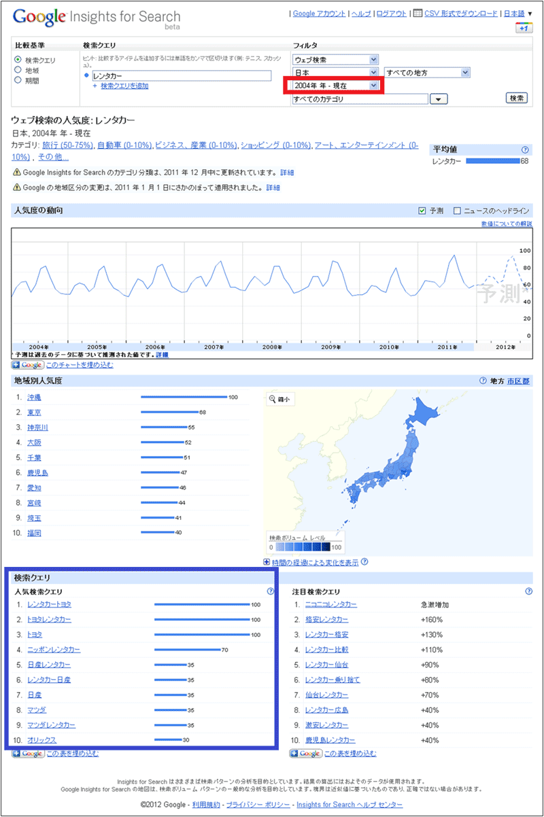The height and width of the screenshot is (817, 544).
Task: Click the CSV download spreadsheet icon
Action: click(x=418, y=13)
